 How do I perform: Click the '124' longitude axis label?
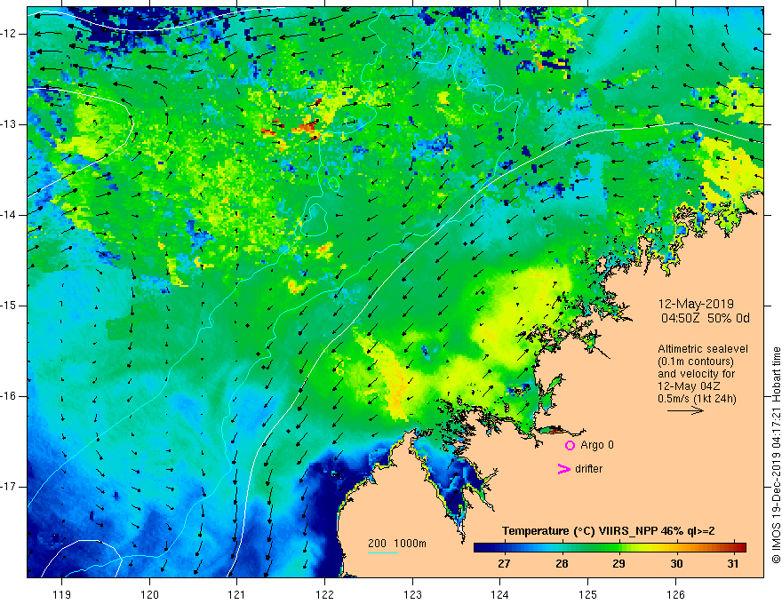(x=500, y=594)
